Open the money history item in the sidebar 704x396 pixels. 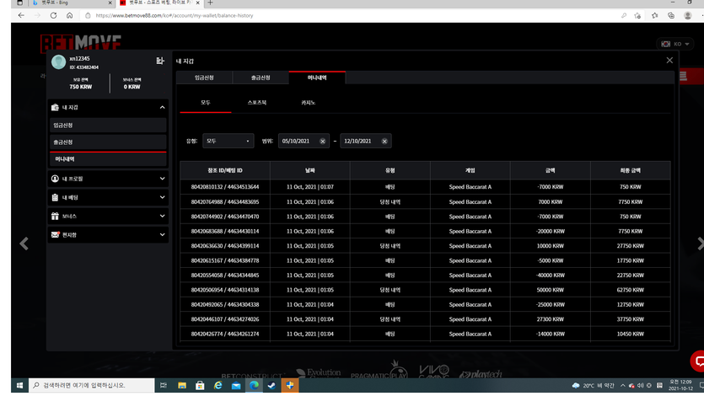coord(108,159)
